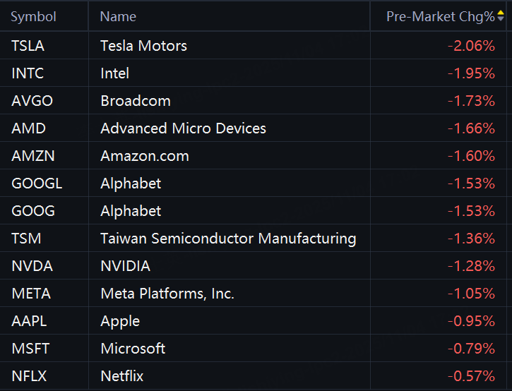Screen dimensions: 512x391
Task: Click Taiwan Semiconductor Manufacturing name
Action: [x=228, y=239]
